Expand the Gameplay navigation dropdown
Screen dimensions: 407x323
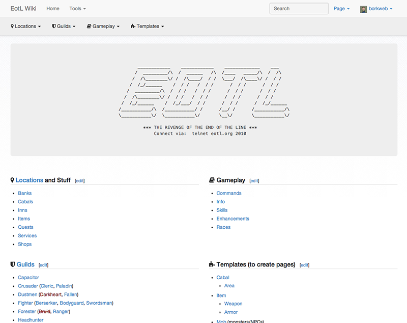[103, 26]
